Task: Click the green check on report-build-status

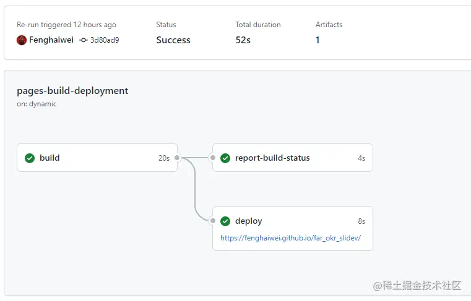Action: [225, 158]
